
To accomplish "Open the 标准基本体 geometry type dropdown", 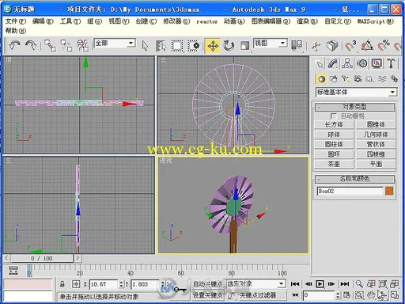I will point(356,92).
